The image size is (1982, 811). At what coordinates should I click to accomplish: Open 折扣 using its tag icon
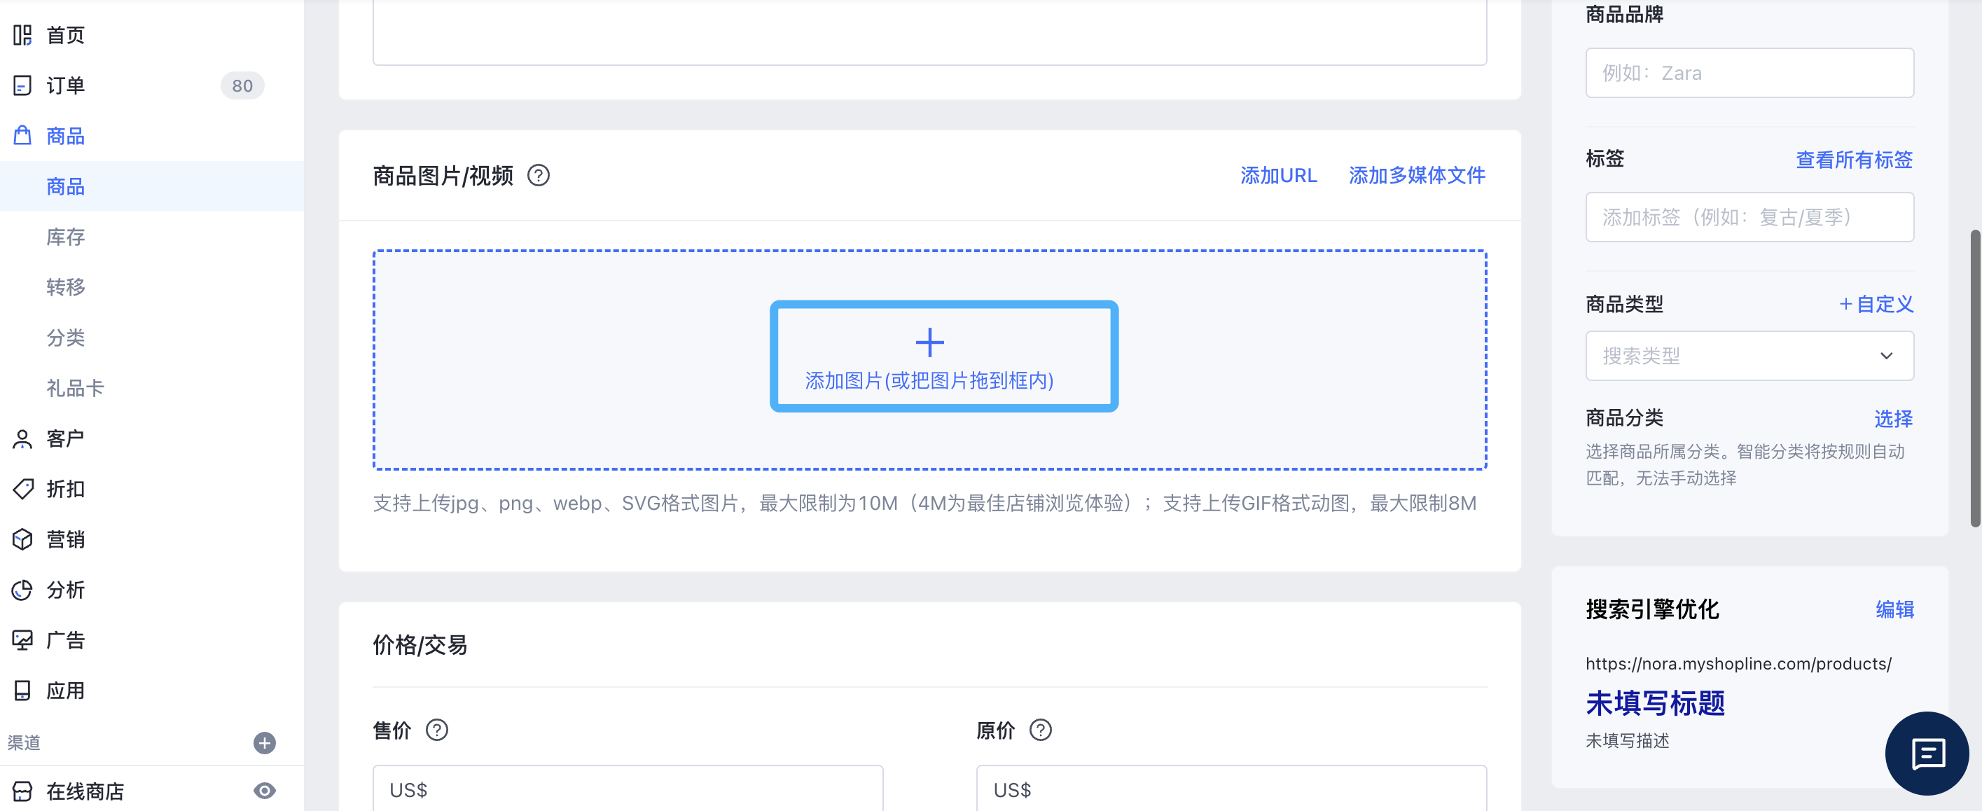[x=23, y=489]
